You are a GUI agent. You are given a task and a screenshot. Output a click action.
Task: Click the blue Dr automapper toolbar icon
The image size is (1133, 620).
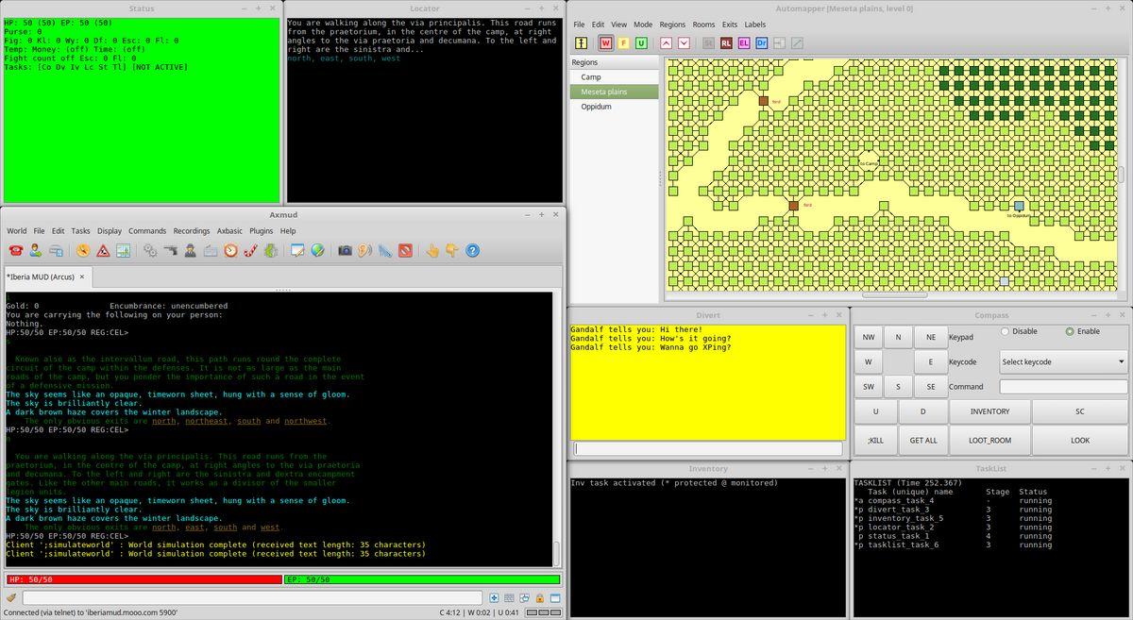coord(762,42)
